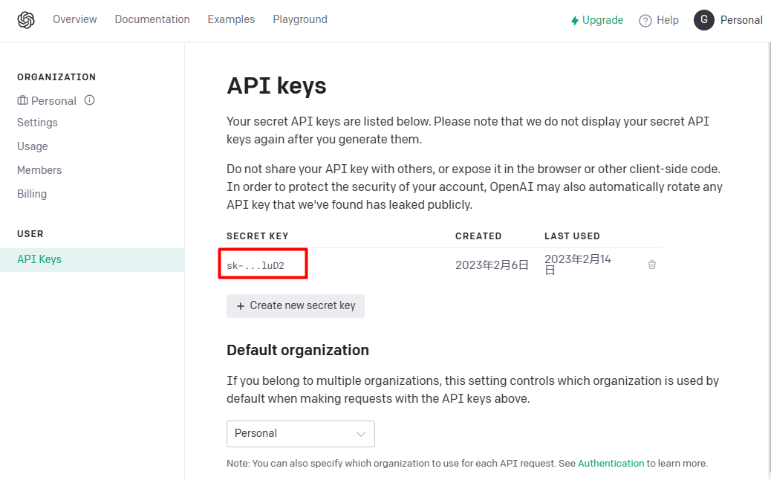Click the G profile avatar icon
The height and width of the screenshot is (480, 771).
click(704, 20)
